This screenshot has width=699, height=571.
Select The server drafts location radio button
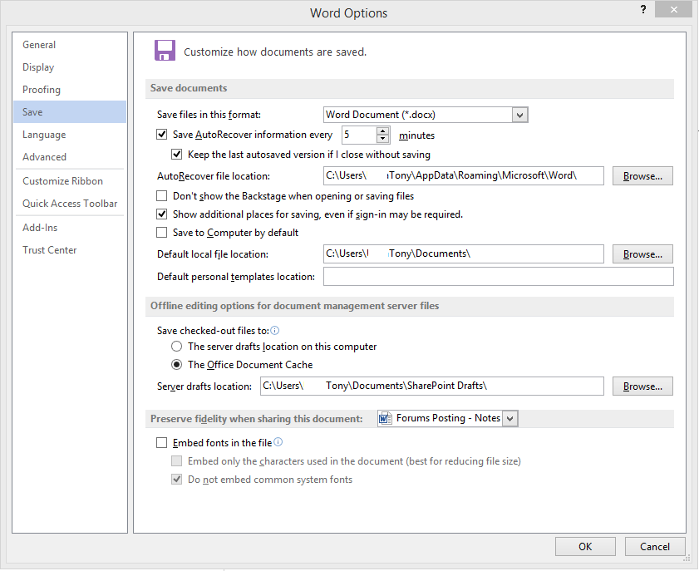(175, 347)
